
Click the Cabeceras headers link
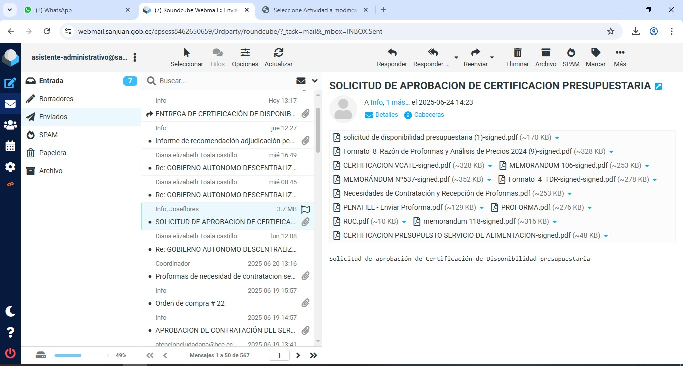(x=428, y=115)
